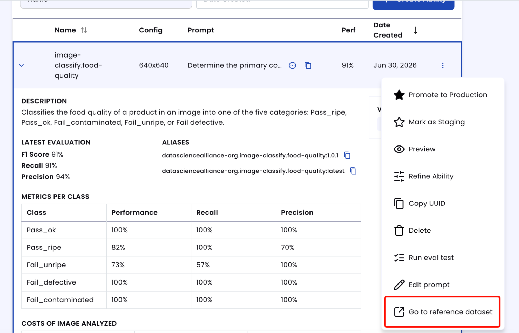Click the Config column header
Viewport: 519px width, 333px height.
[x=151, y=30]
